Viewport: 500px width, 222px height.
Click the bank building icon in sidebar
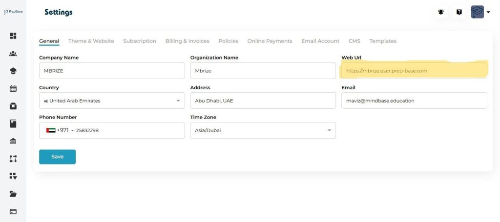[13, 141]
